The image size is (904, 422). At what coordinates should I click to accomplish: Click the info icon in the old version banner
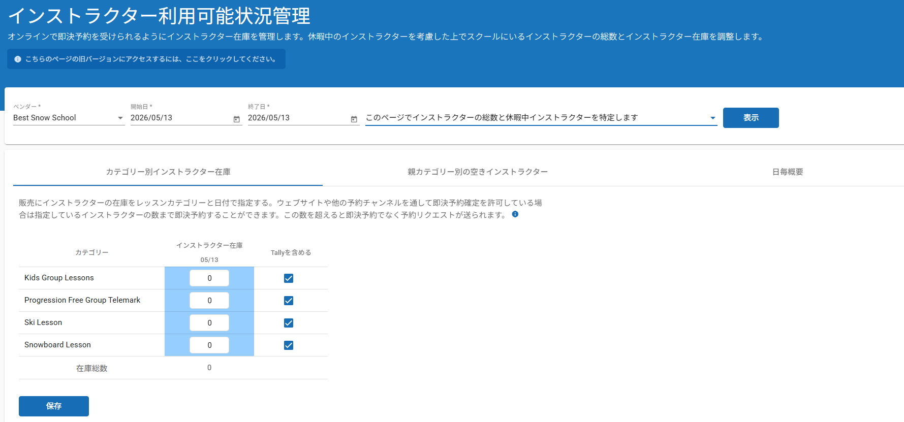pos(18,59)
